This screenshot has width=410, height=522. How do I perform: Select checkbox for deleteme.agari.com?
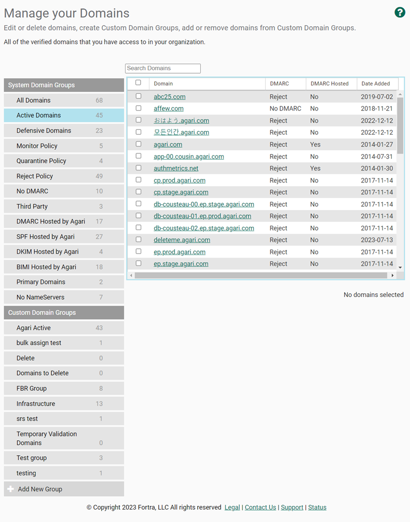pyautogui.click(x=139, y=239)
